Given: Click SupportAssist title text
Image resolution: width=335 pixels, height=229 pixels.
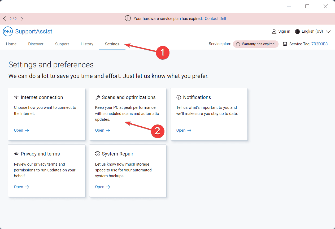Looking at the screenshot, I should (x=34, y=31).
